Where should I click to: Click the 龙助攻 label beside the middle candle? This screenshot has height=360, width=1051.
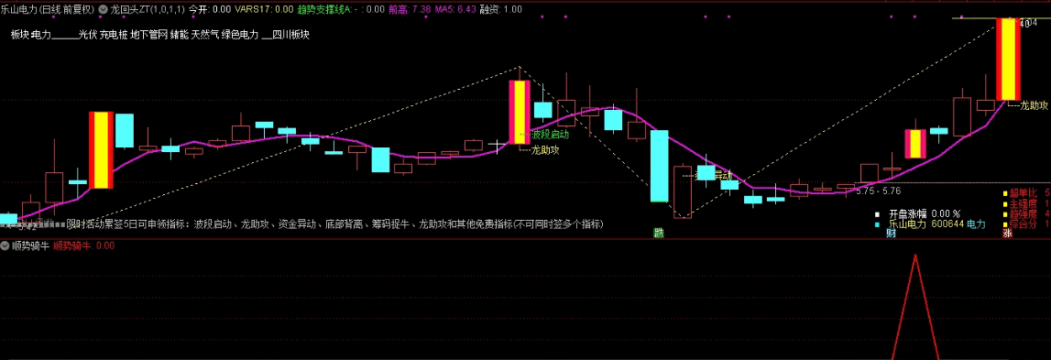tap(545, 150)
